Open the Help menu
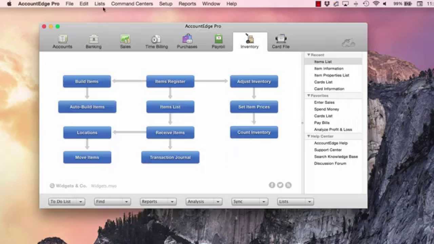Image resolution: width=434 pixels, height=244 pixels. pyautogui.click(x=232, y=4)
